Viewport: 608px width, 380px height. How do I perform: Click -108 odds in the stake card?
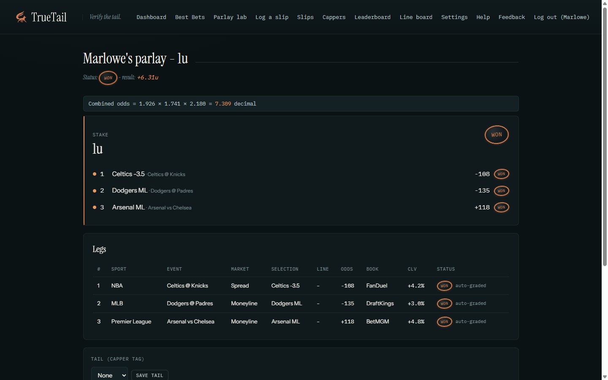[x=482, y=174]
